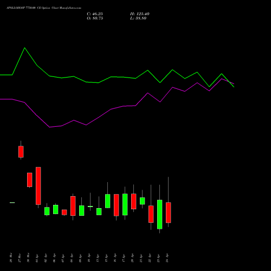Click the 27 Mar date label
The height and width of the screenshot is (271, 271).
(x=20, y=258)
